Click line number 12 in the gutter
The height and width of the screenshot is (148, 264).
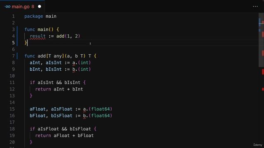12,89
